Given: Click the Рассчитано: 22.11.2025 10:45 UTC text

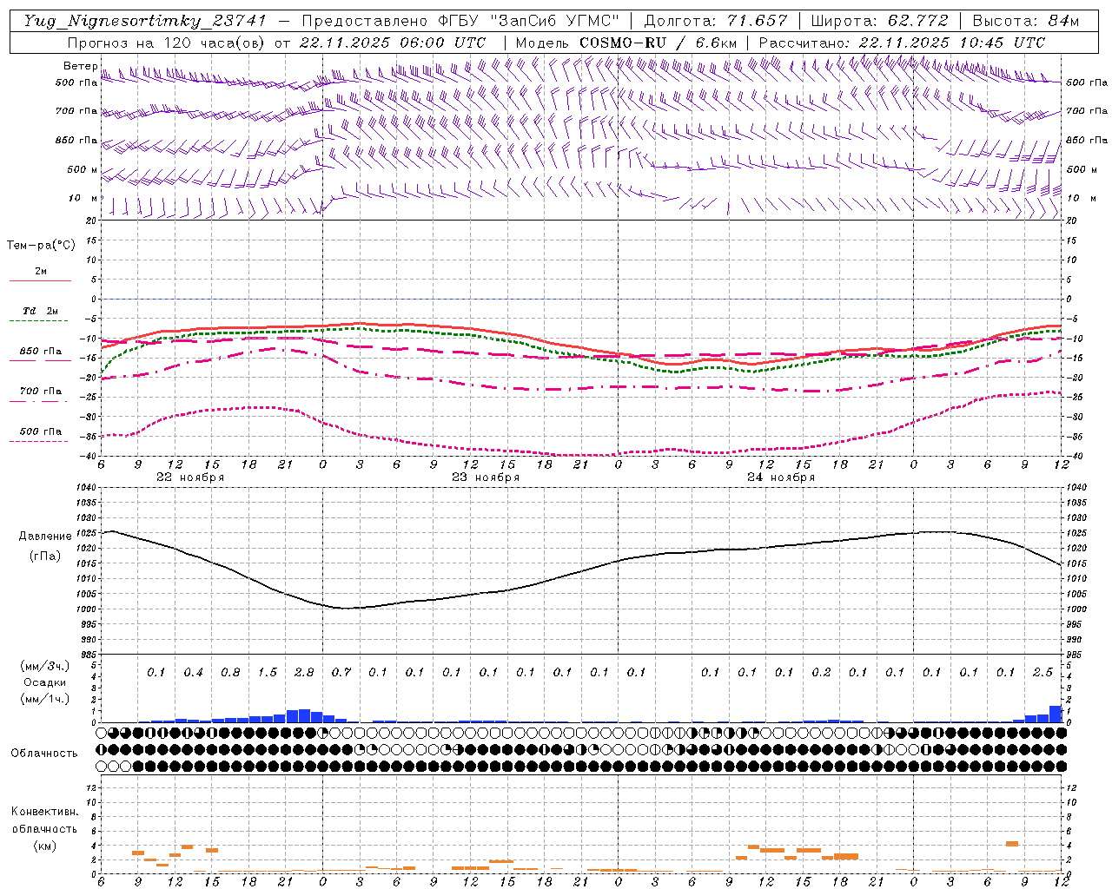Looking at the screenshot, I should tap(902, 43).
